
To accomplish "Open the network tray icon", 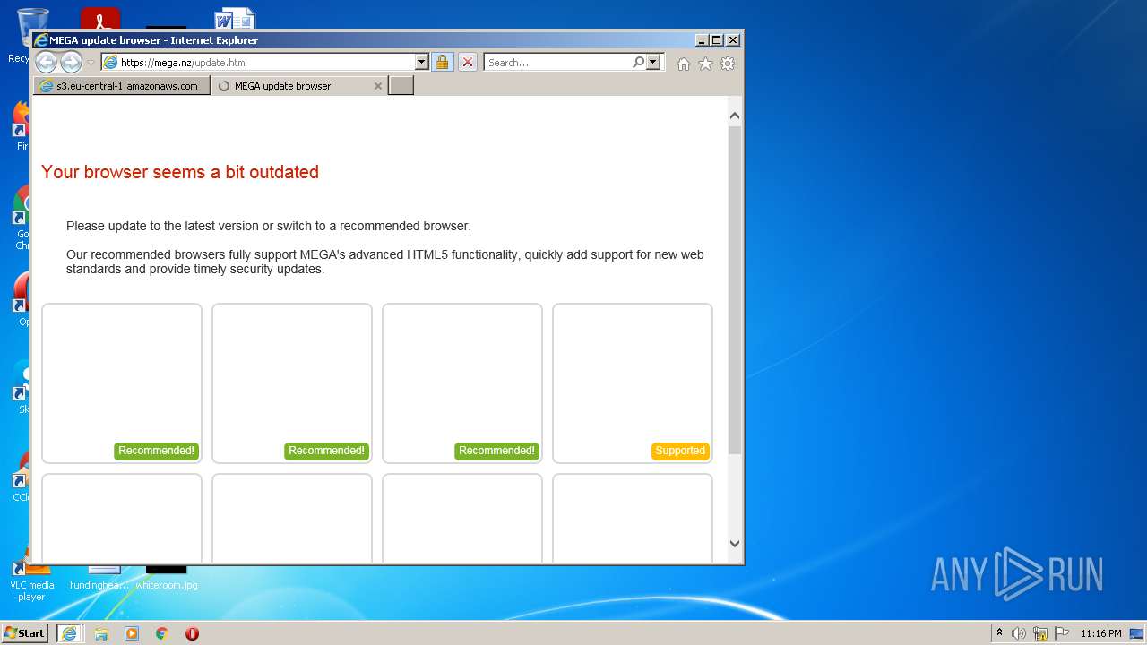I will point(1040,633).
